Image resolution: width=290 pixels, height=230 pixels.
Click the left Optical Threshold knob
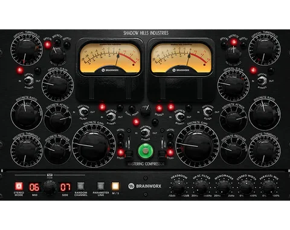click(x=27, y=49)
